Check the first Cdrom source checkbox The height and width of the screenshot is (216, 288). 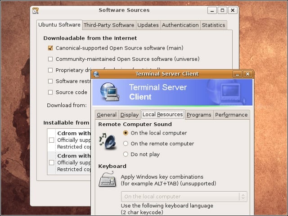point(51,140)
